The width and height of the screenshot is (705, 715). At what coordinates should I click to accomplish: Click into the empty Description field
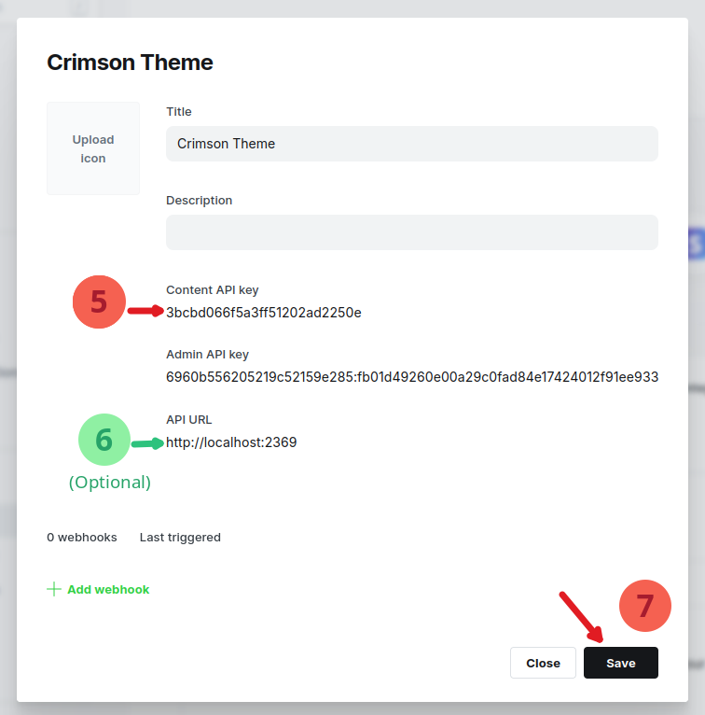pyautogui.click(x=411, y=232)
